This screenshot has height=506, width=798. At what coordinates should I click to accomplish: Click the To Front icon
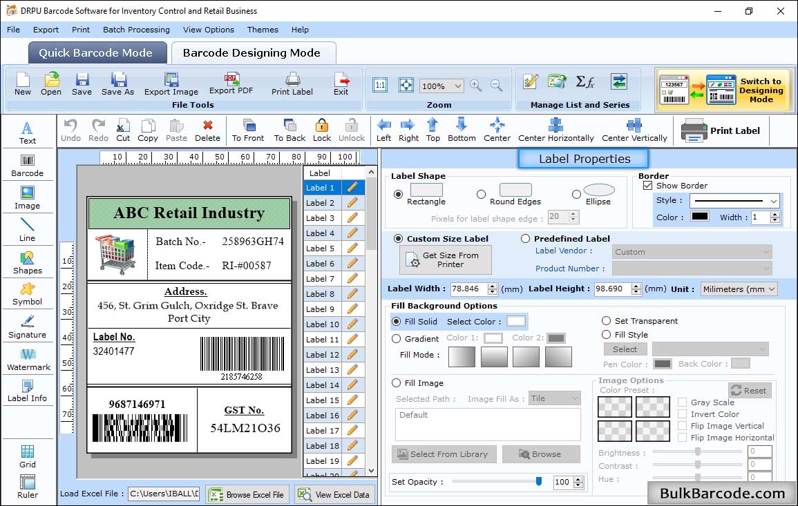(248, 130)
